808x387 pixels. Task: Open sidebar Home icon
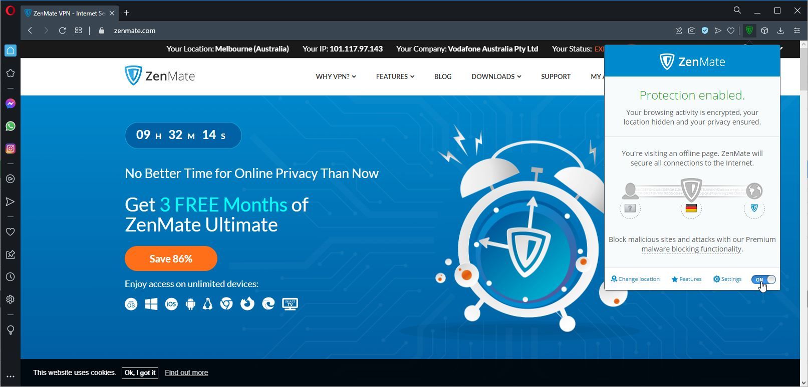(x=11, y=50)
